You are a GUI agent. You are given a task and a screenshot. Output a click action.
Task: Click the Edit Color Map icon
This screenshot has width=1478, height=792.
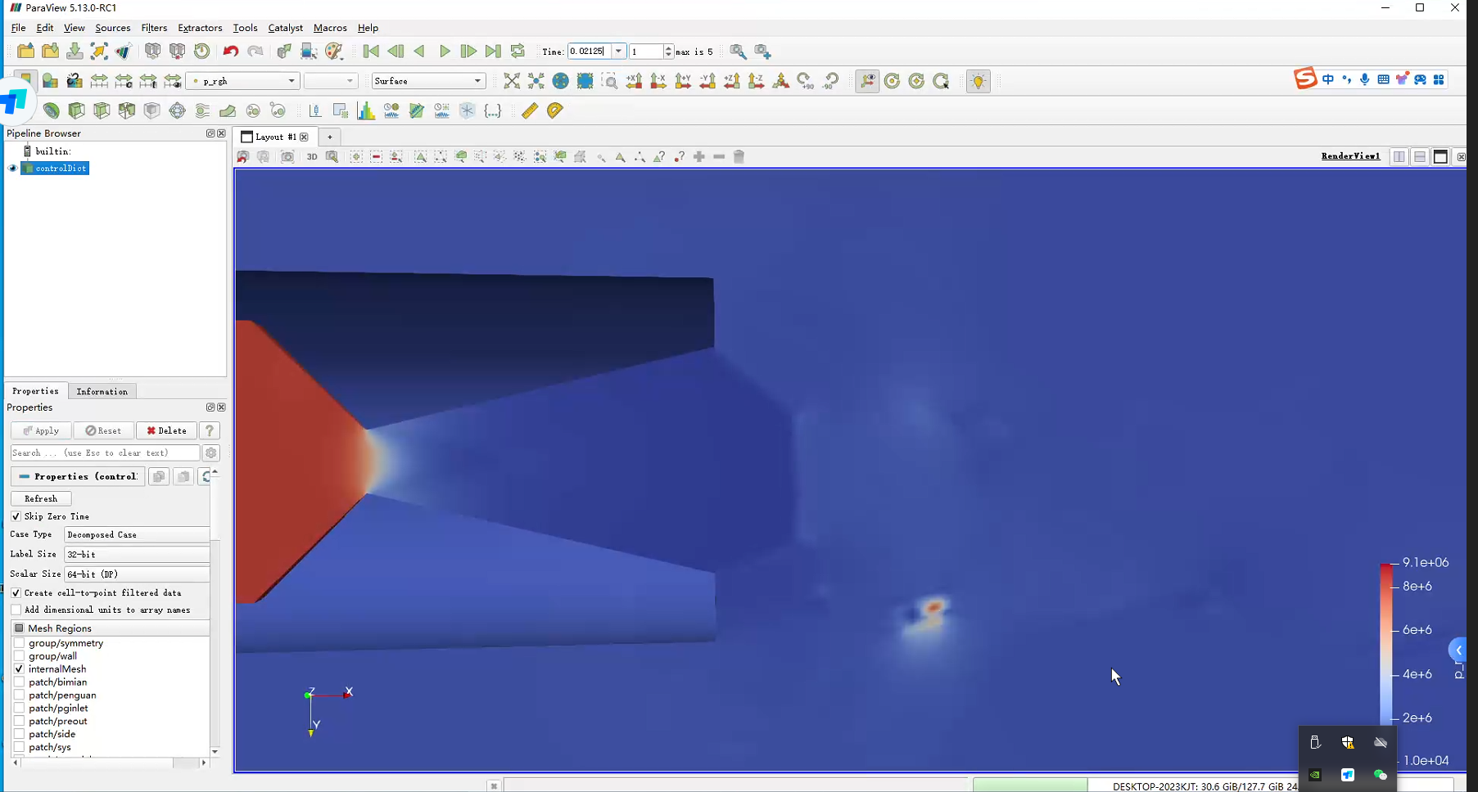50,81
